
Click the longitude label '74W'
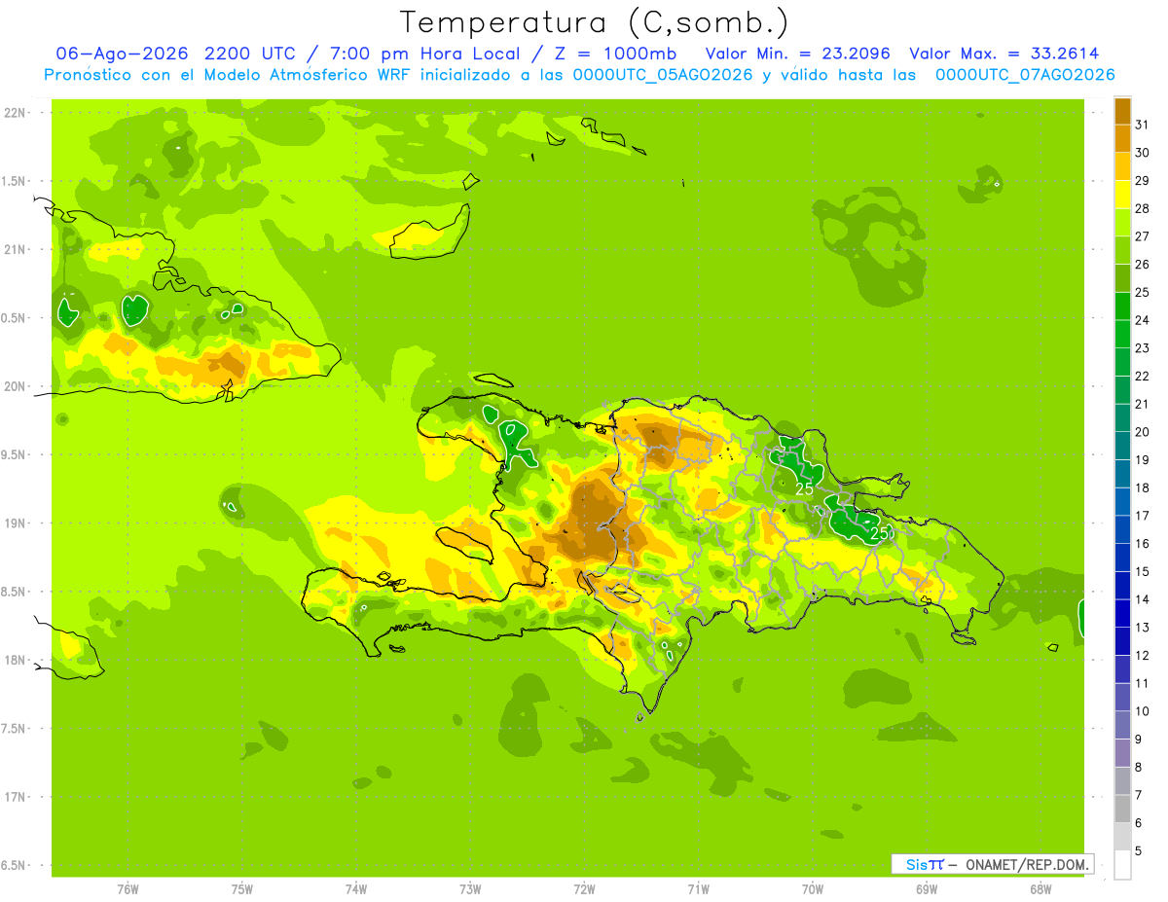pos(355,889)
